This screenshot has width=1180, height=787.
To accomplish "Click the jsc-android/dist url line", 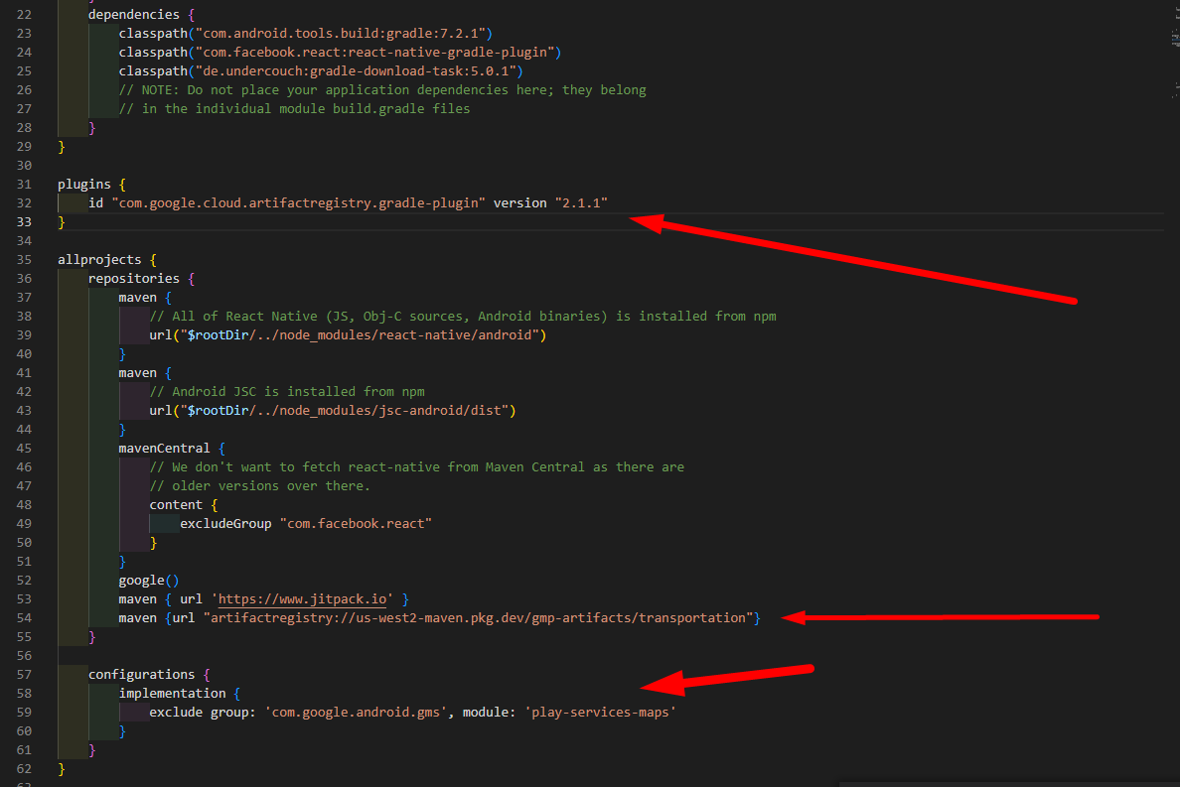I will (333, 411).
